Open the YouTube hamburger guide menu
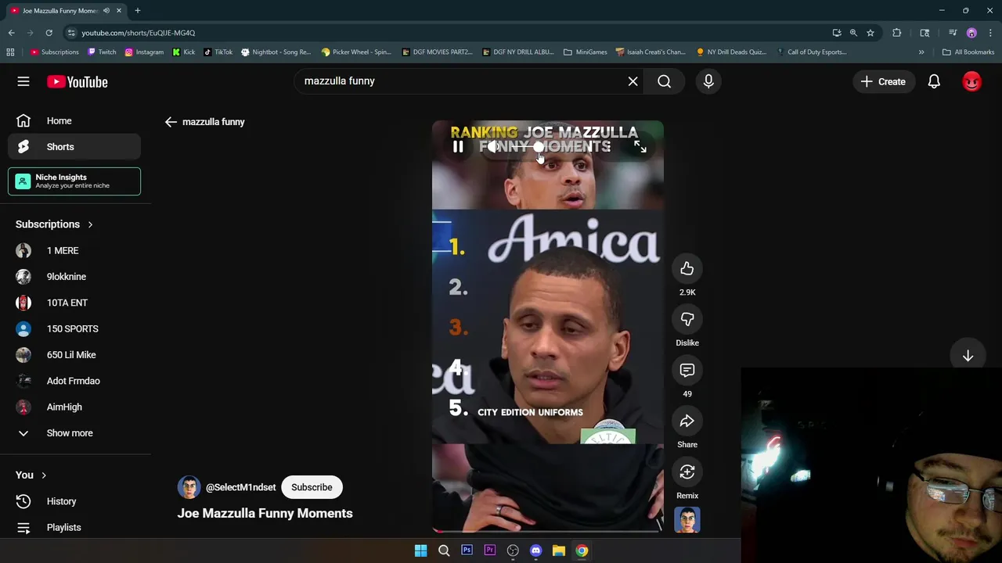The height and width of the screenshot is (563, 1002). pos(23,81)
